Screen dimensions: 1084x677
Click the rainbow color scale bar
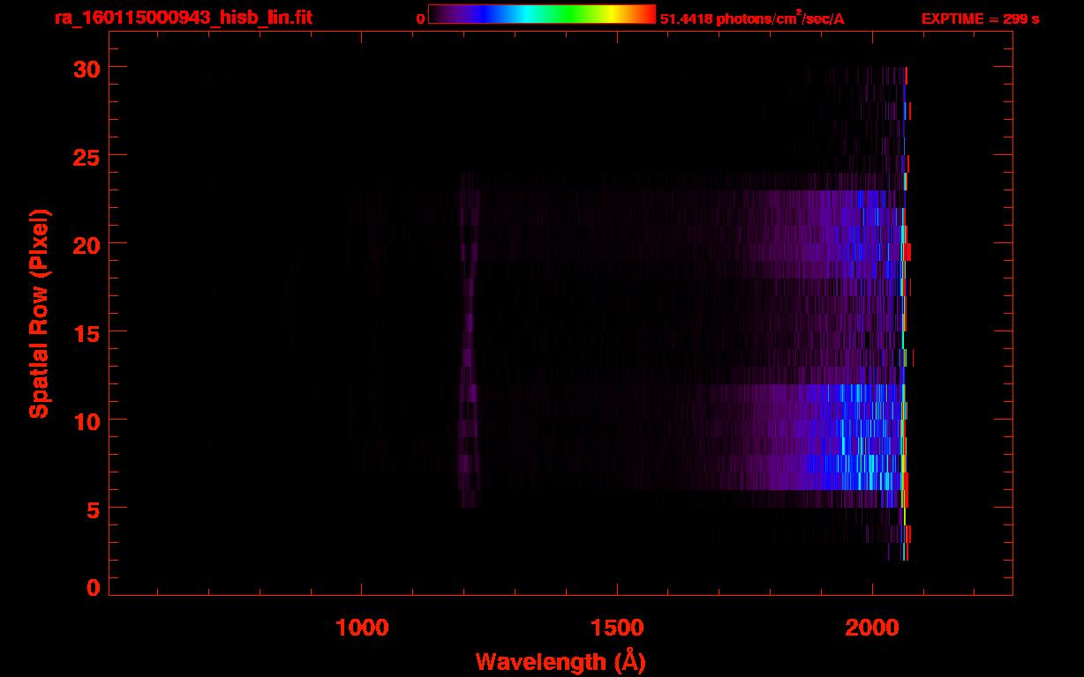542,14
